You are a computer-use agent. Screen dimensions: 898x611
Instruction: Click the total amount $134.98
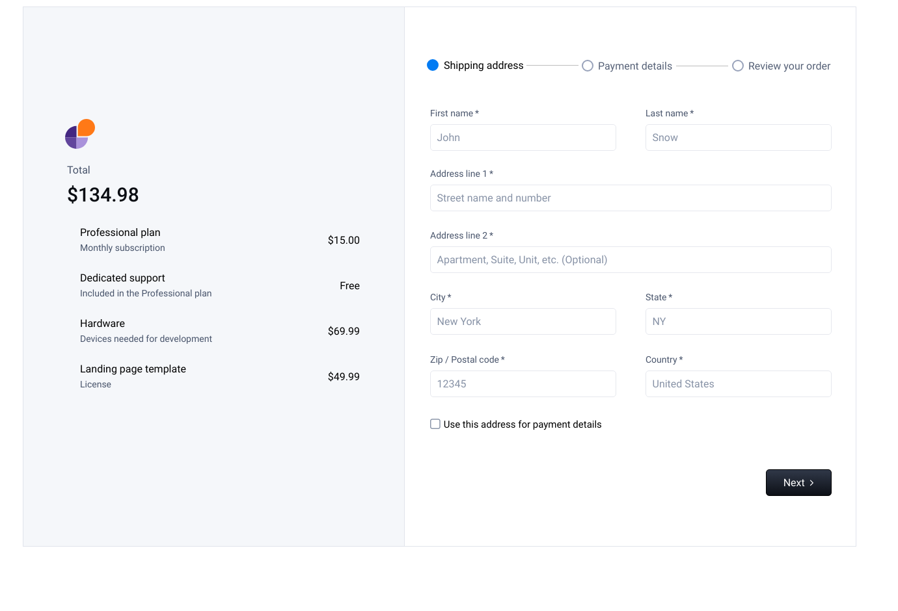tap(103, 194)
